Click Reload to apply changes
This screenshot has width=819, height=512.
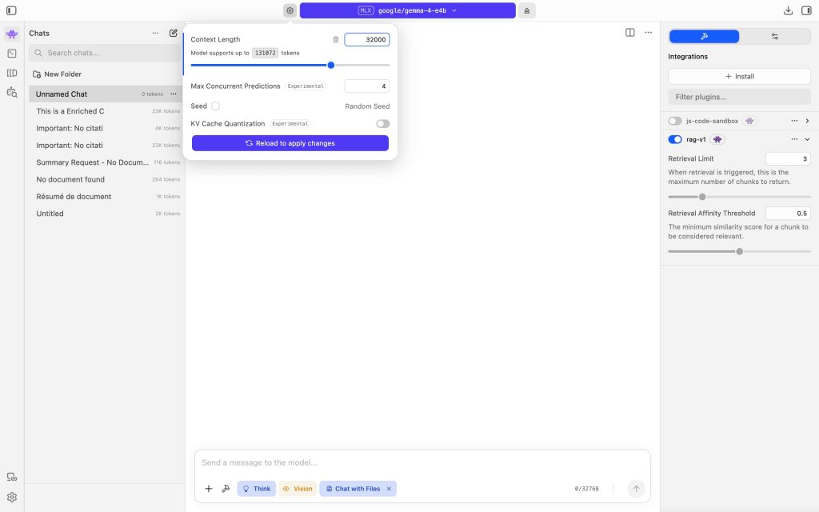pos(290,143)
